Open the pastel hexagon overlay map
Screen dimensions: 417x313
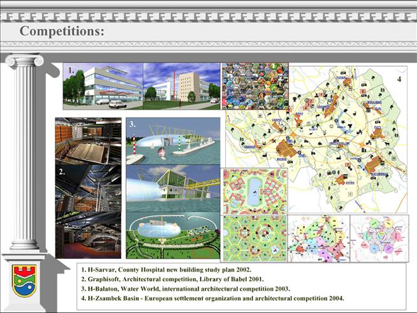pos(379,237)
